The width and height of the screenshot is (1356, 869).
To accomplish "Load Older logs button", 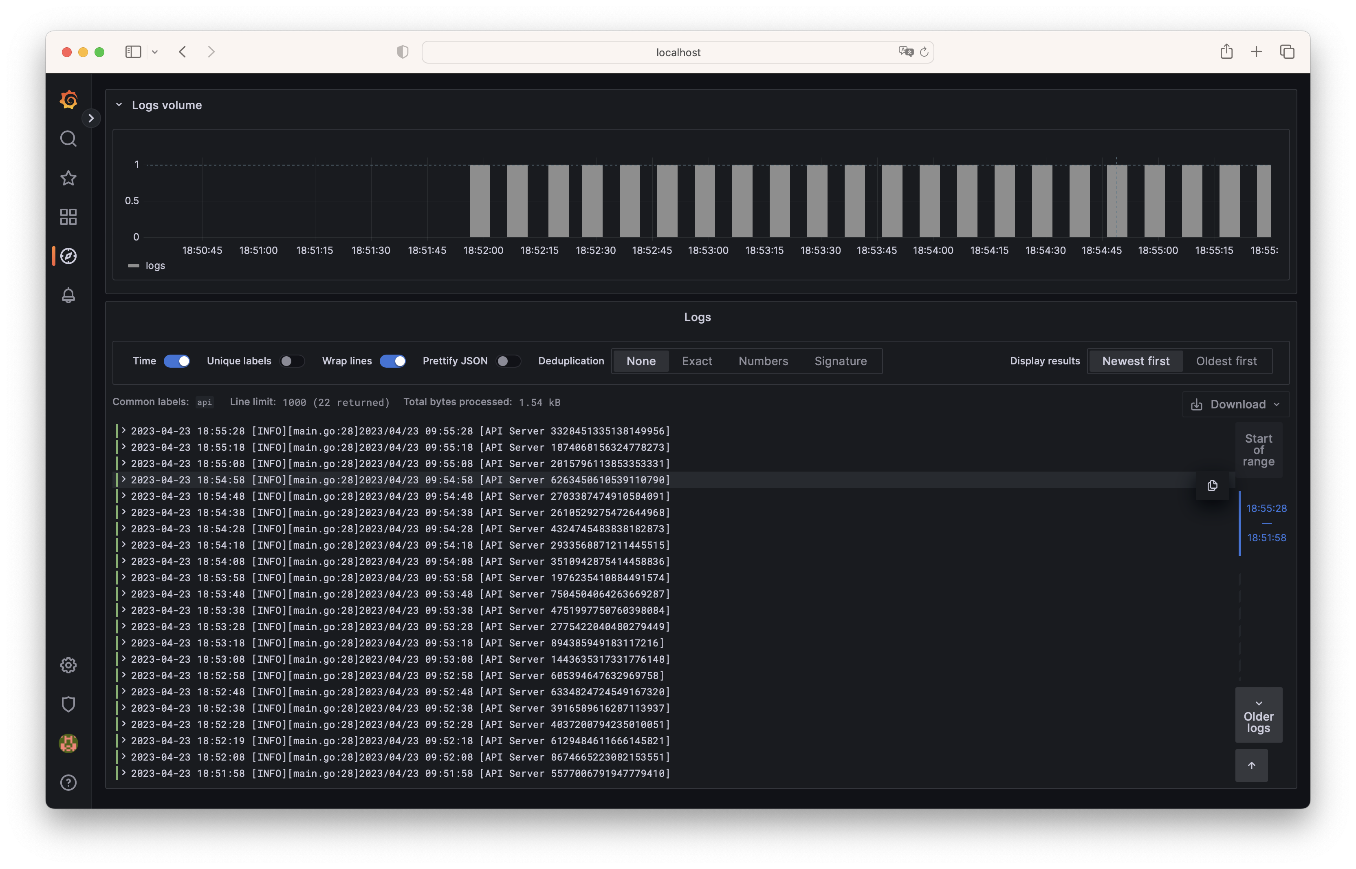I will pyautogui.click(x=1259, y=715).
